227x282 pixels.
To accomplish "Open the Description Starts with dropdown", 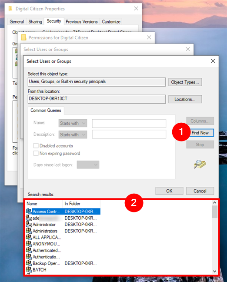I will coord(73,134).
